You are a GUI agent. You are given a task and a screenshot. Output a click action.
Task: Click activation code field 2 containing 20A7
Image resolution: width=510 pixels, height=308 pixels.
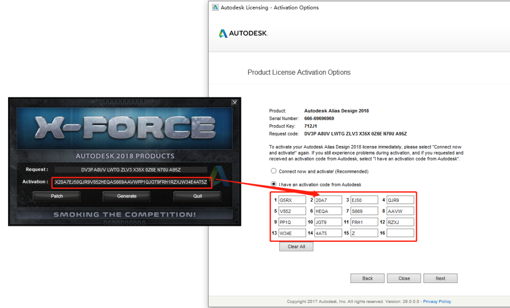pos(328,200)
